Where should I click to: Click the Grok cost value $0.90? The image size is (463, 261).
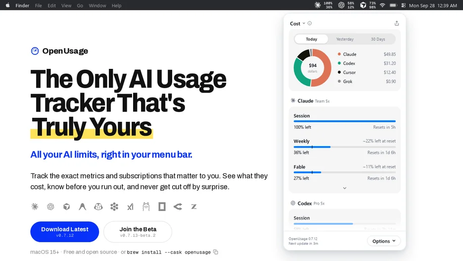pos(391,82)
